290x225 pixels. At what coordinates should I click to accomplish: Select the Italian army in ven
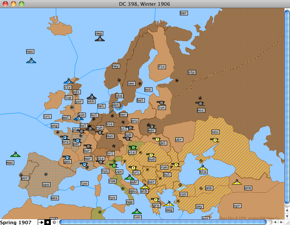point(114,165)
